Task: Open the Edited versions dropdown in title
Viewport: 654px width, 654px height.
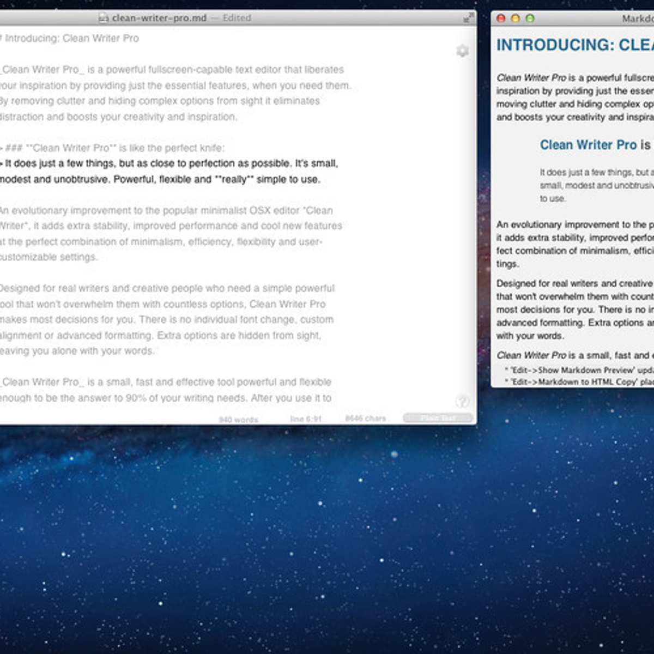Action: click(x=237, y=18)
